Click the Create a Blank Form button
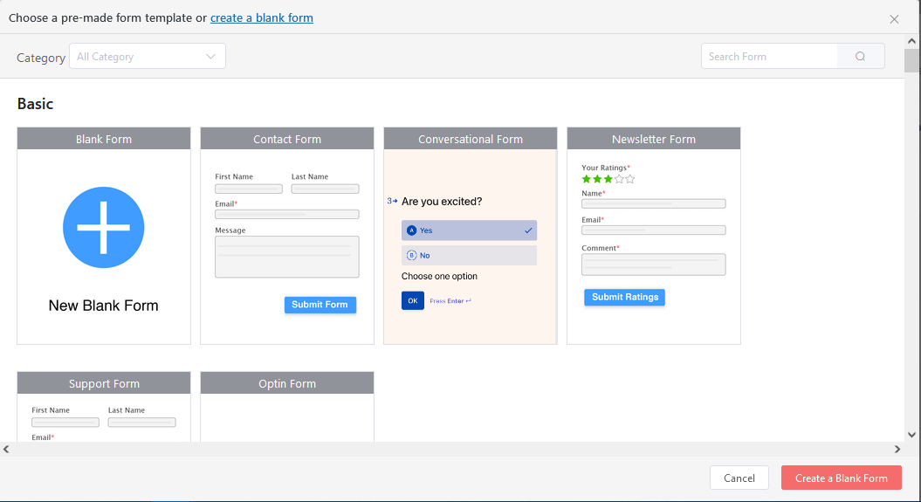This screenshot has height=502, width=921. [841, 478]
